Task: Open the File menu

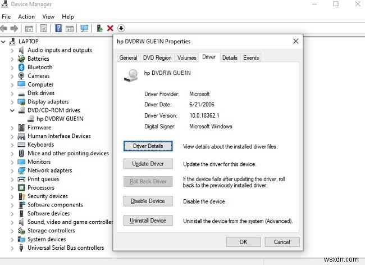Action: click(6, 17)
